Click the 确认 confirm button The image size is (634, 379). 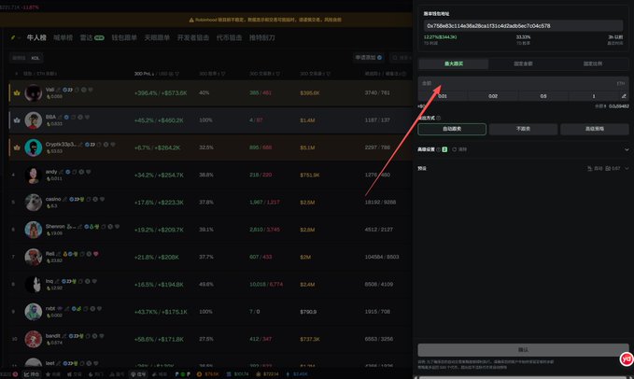(523, 350)
